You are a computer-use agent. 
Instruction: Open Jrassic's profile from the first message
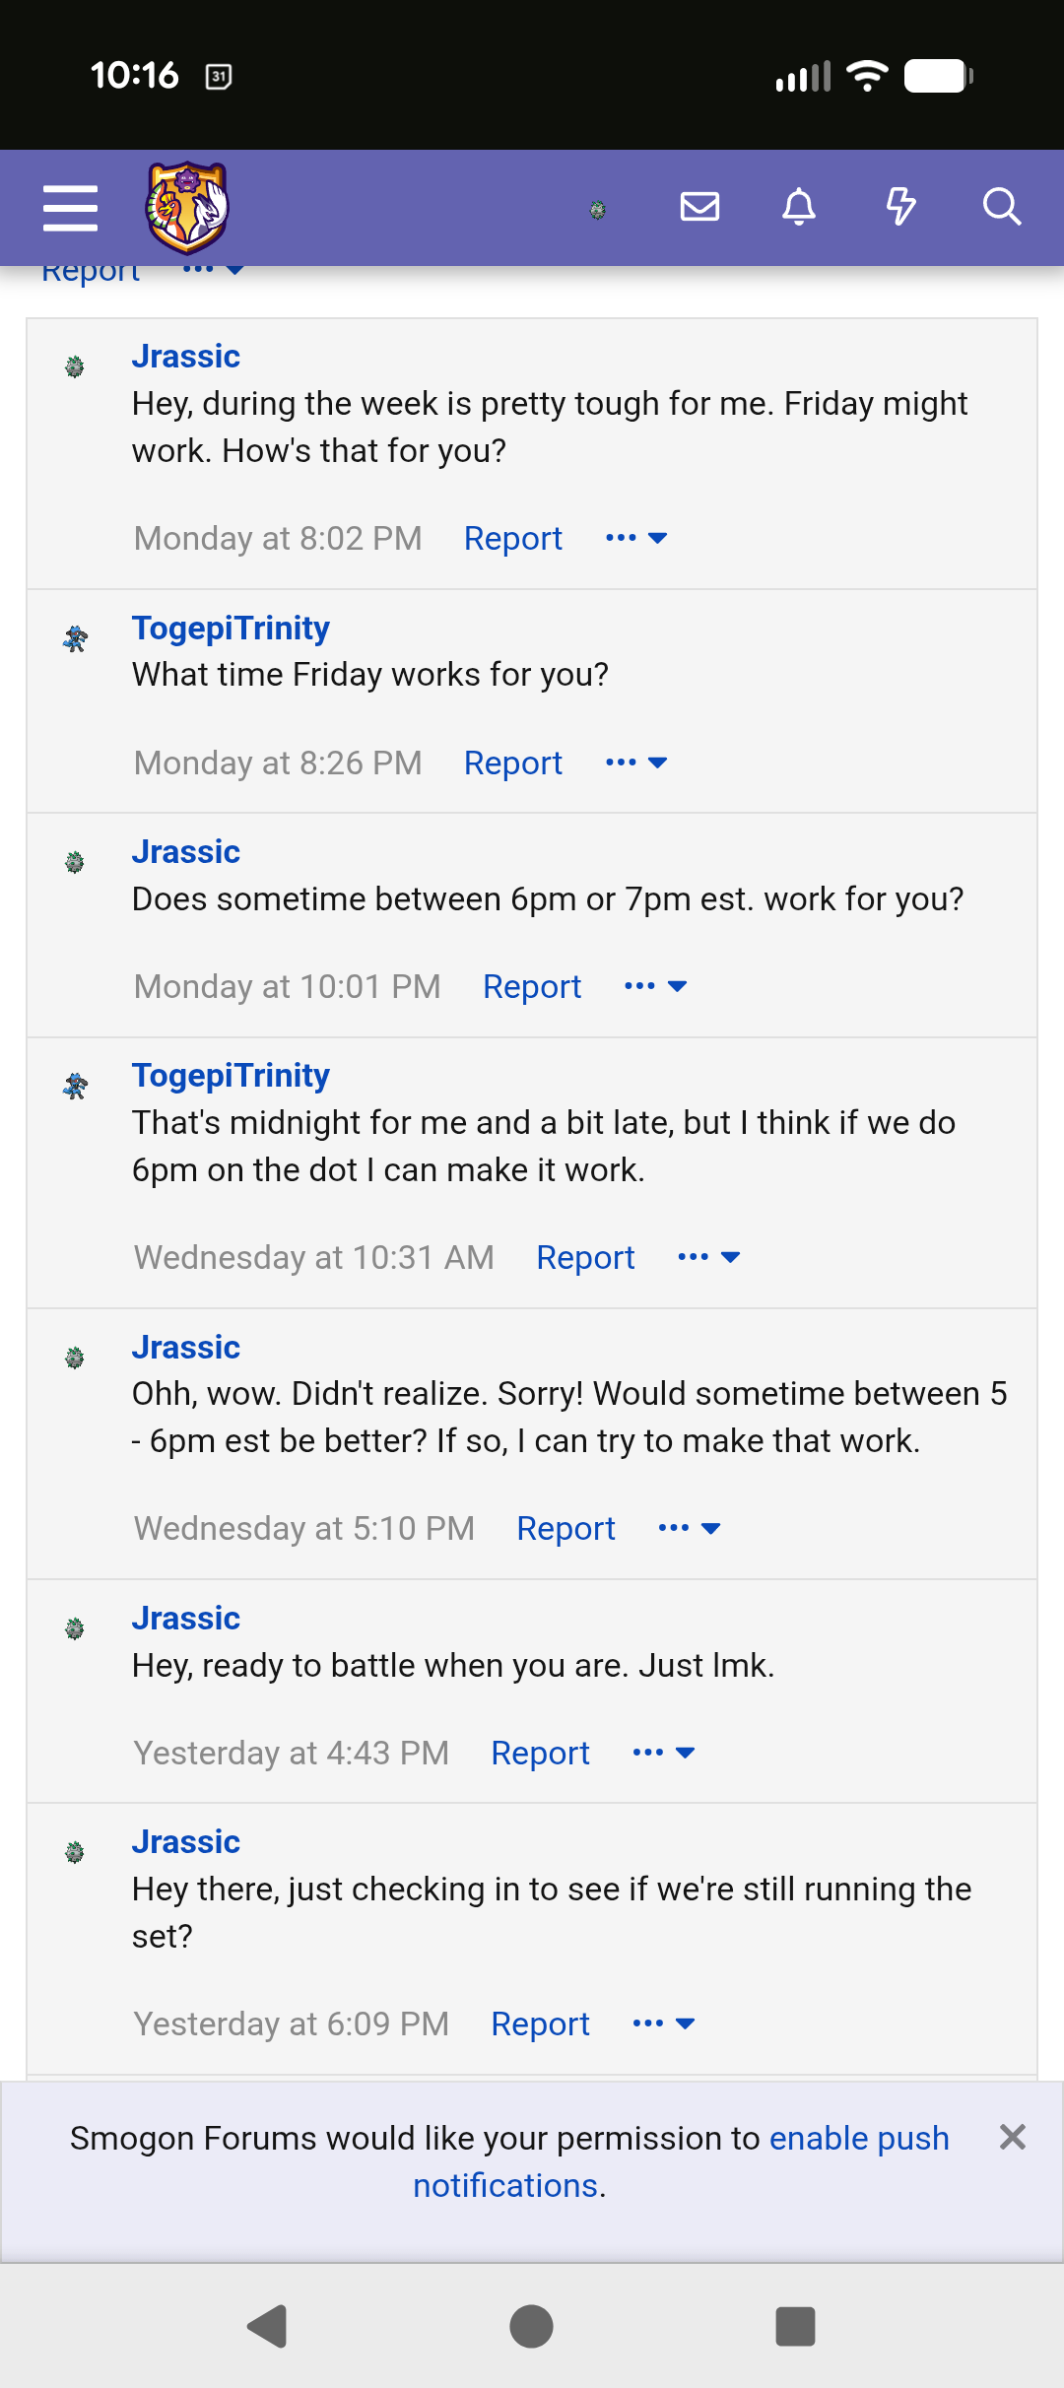186,356
